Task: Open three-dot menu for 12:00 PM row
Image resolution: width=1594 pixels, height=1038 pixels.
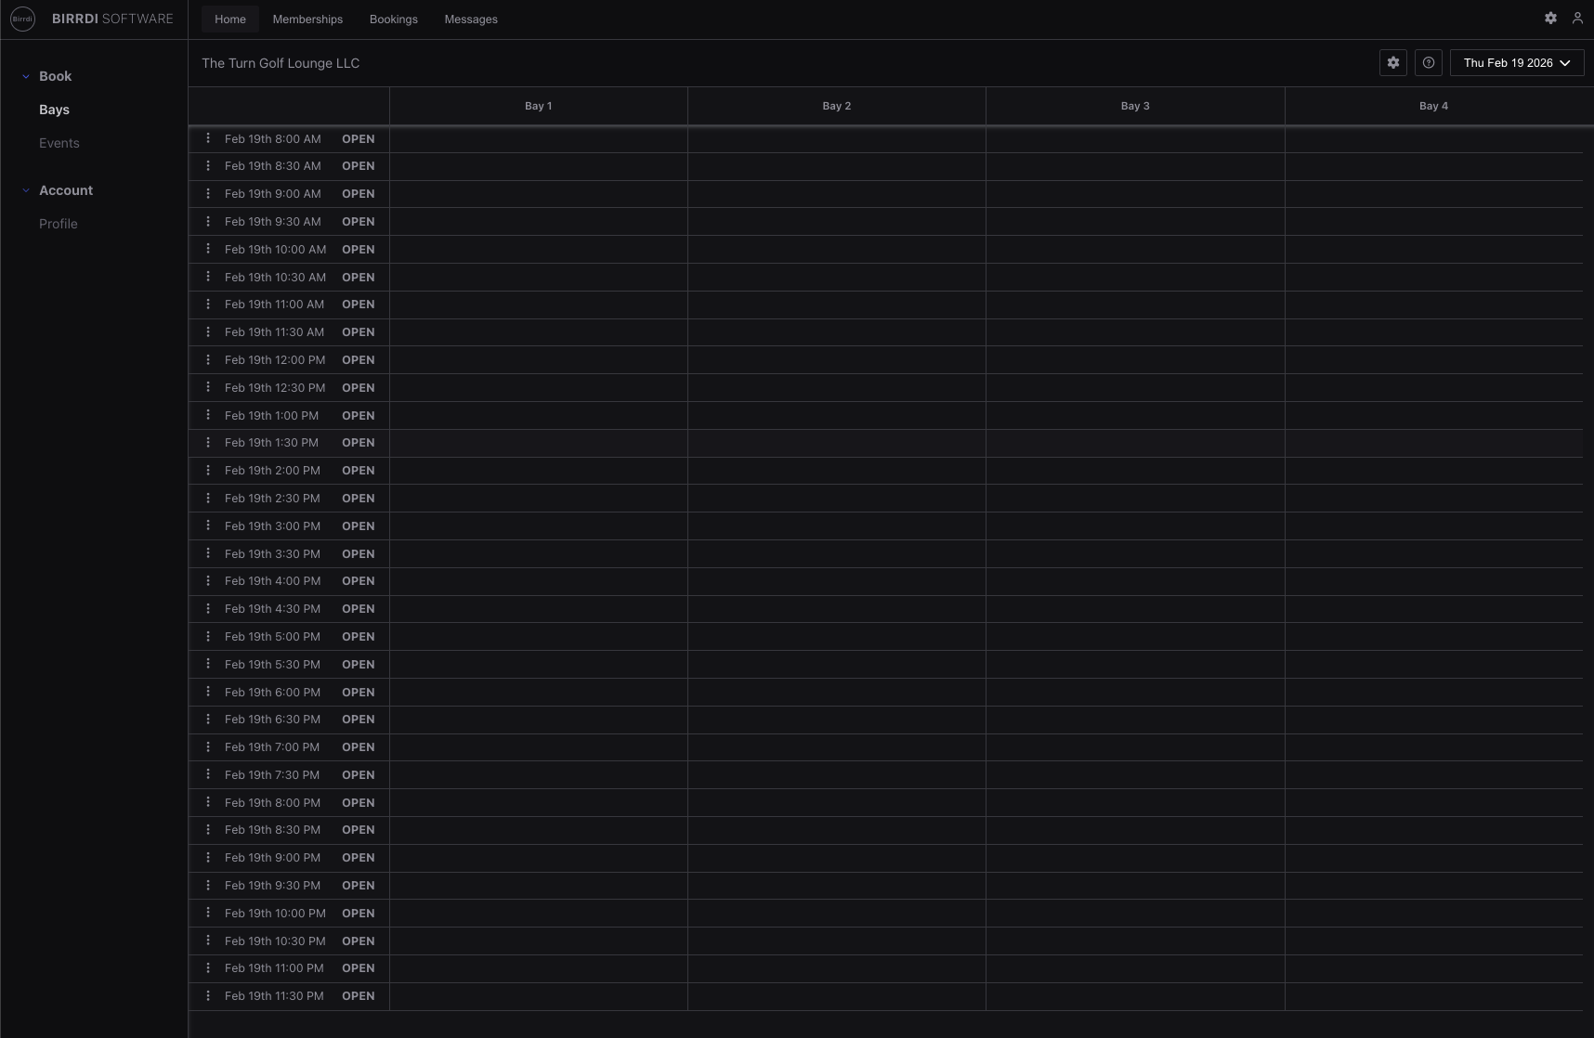Action: click(208, 359)
